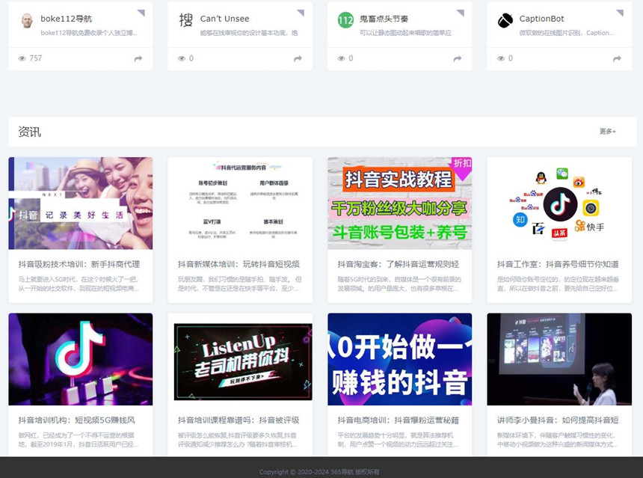Image resolution: width=643 pixels, height=478 pixels.
Task: Click the summary under 抖音淘宝客 article
Action: (399, 284)
